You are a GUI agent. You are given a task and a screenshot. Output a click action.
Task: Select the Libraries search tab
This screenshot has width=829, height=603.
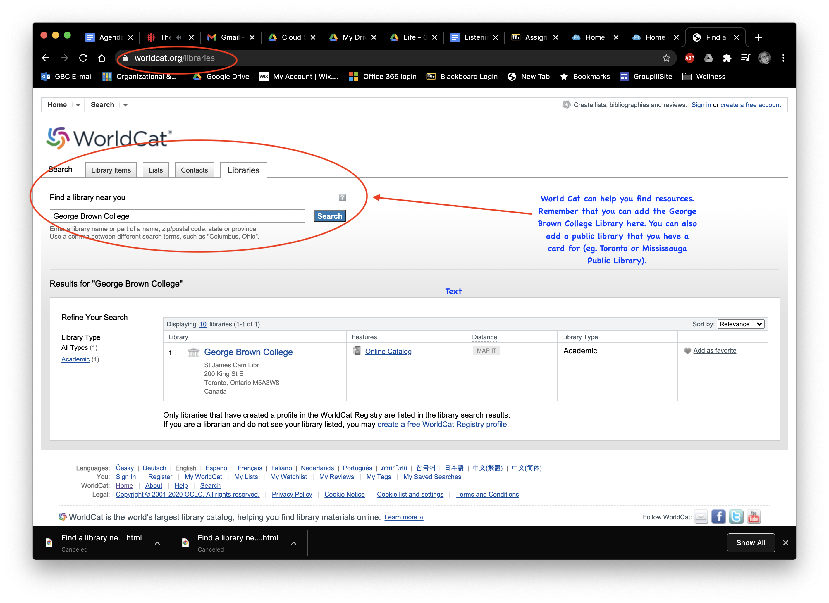[x=243, y=170]
